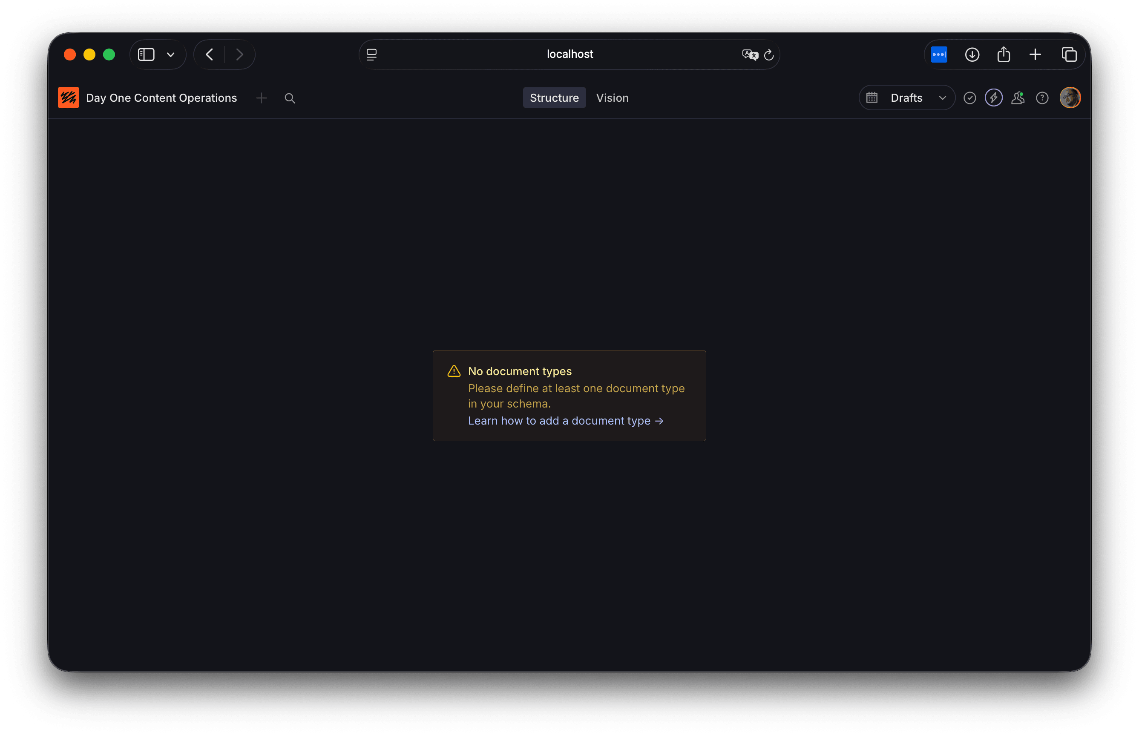Open the Drafts perspective dropdown

906,98
